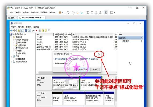Switch to the 主页 tab
The width and height of the screenshot is (153, 107).
[x=12, y=18]
